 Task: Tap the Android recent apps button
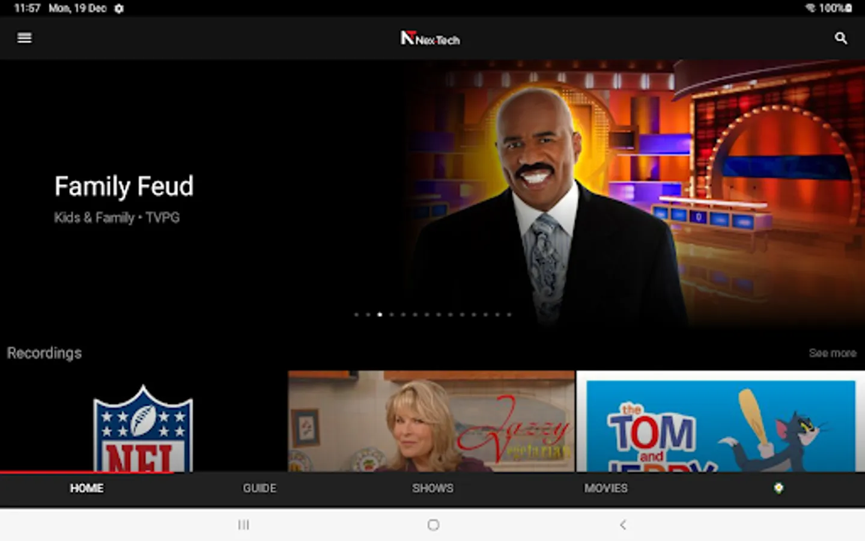click(x=243, y=525)
